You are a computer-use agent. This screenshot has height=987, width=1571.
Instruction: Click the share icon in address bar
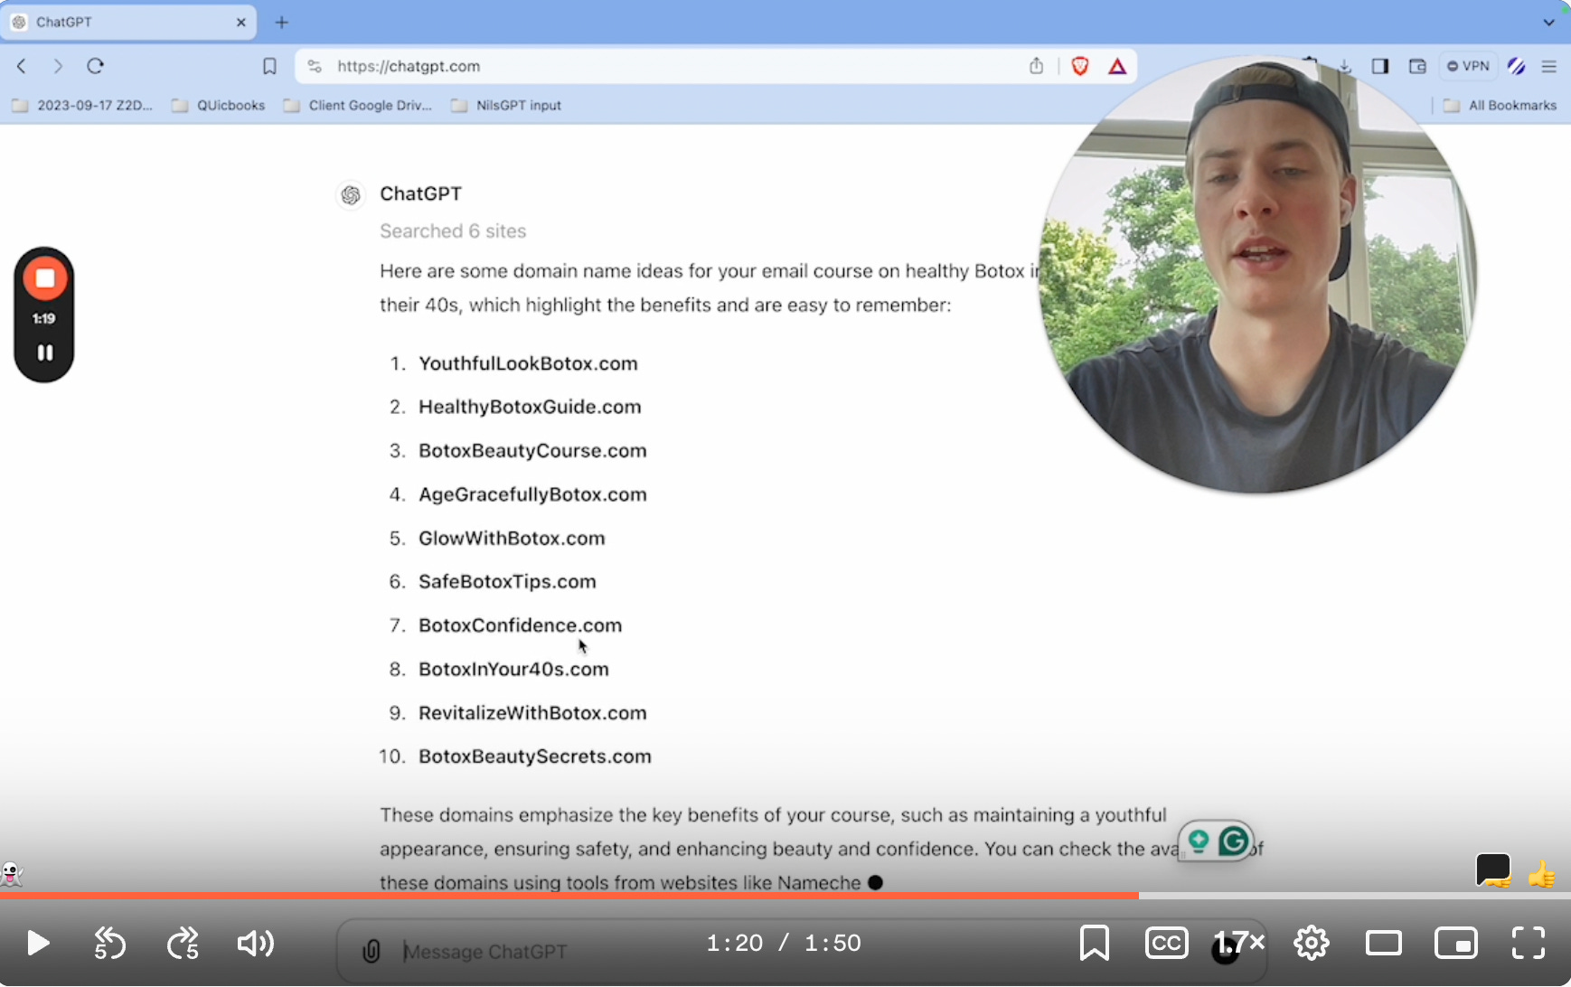(1036, 66)
